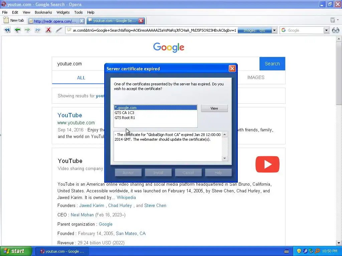This screenshot has width=342, height=256.
Task: Open the Help menu
Action: (x=91, y=12)
